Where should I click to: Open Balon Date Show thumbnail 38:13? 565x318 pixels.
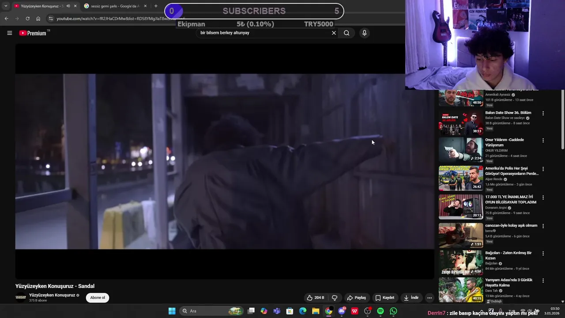[461, 122]
